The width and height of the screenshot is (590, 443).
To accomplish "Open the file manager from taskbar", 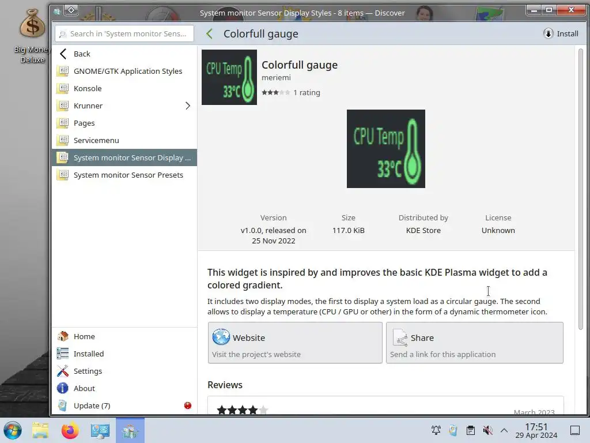I will pyautogui.click(x=40, y=430).
